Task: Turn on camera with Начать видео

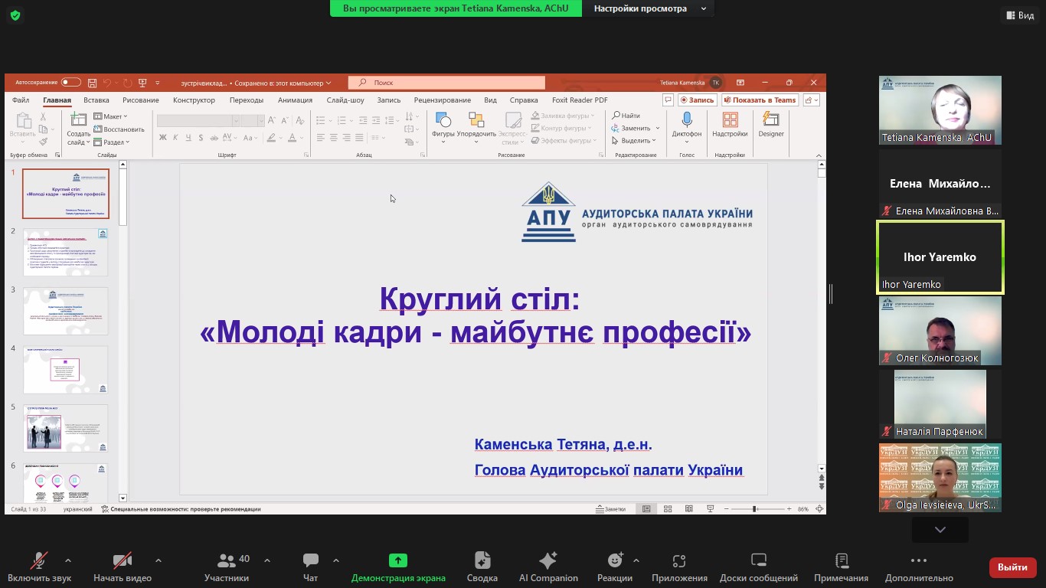Action: (123, 567)
